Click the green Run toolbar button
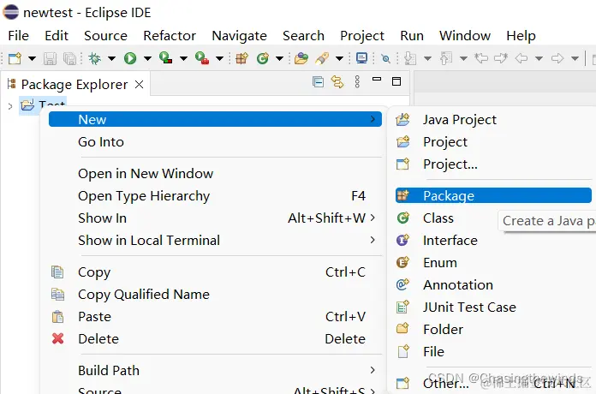The width and height of the screenshot is (596, 394). click(130, 58)
